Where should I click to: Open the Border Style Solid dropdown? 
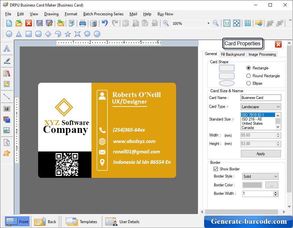coord(260,177)
